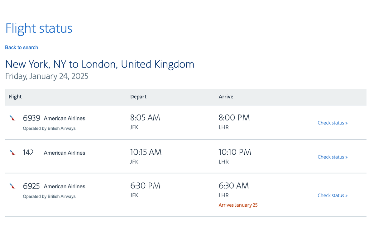Click the American Airlines eagle icon for flight 6939
374x249 pixels.
[12, 118]
